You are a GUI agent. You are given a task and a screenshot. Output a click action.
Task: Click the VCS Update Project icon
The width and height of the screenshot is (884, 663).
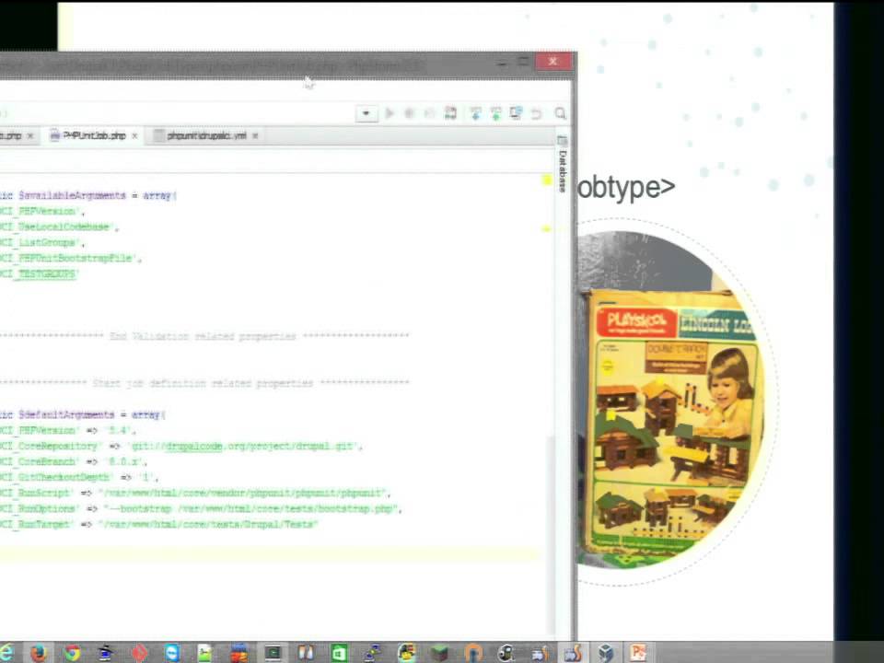click(x=475, y=113)
